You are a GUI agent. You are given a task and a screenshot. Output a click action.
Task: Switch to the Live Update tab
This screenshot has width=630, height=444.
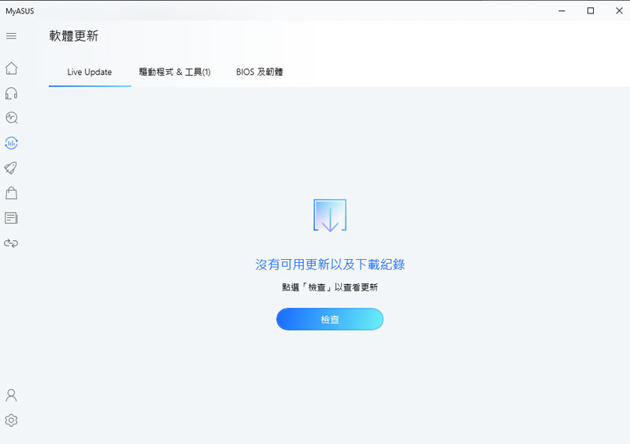[x=90, y=72]
